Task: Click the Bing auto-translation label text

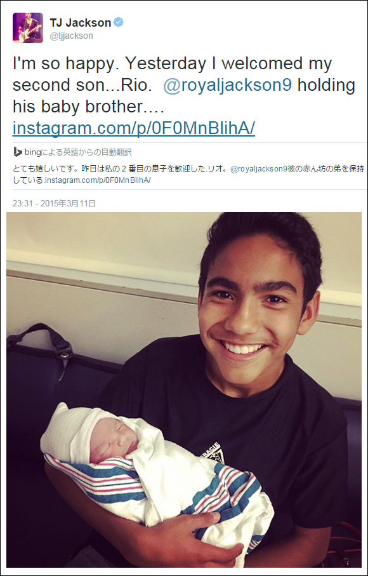Action: coord(78,152)
